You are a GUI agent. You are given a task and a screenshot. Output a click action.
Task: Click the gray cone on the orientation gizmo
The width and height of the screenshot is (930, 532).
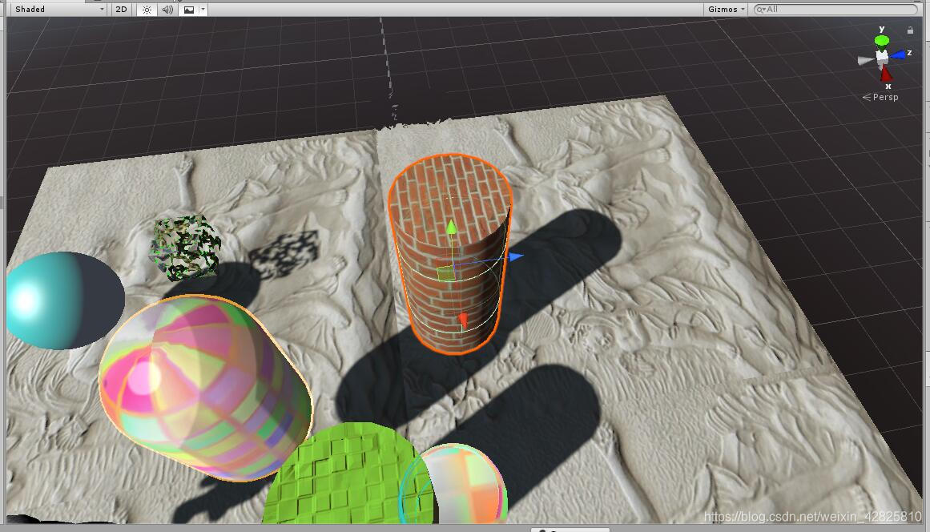(866, 60)
